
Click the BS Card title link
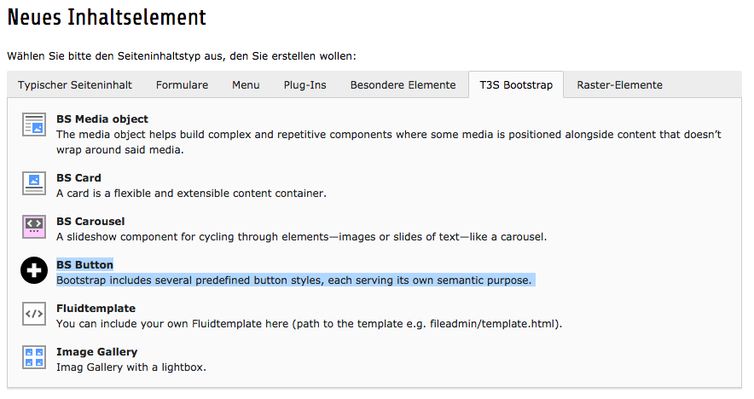[78, 178]
